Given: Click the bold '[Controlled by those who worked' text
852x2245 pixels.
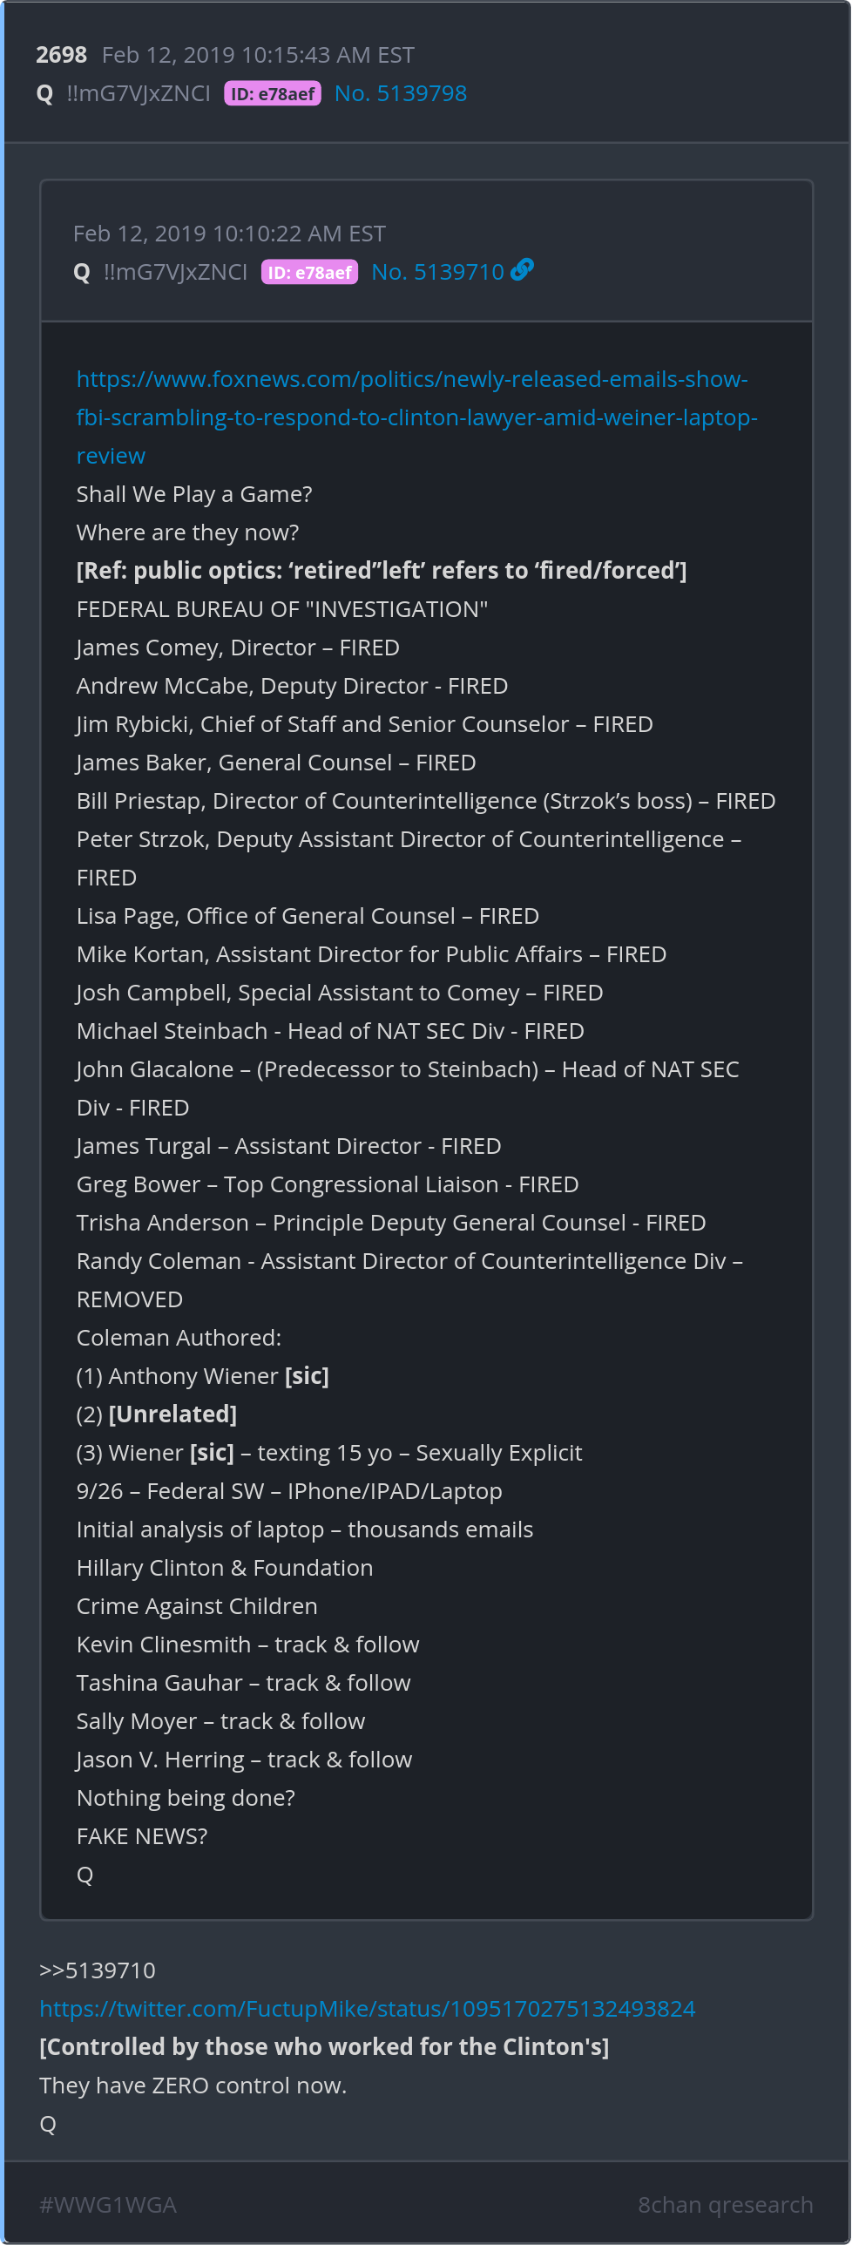Looking at the screenshot, I should coord(324,2046).
